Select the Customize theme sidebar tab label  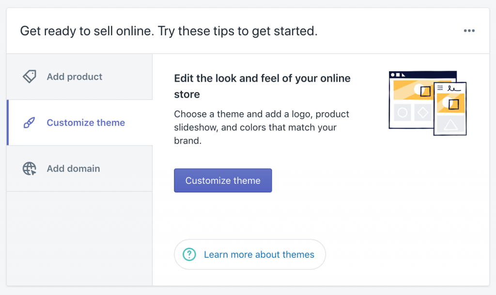pos(86,122)
